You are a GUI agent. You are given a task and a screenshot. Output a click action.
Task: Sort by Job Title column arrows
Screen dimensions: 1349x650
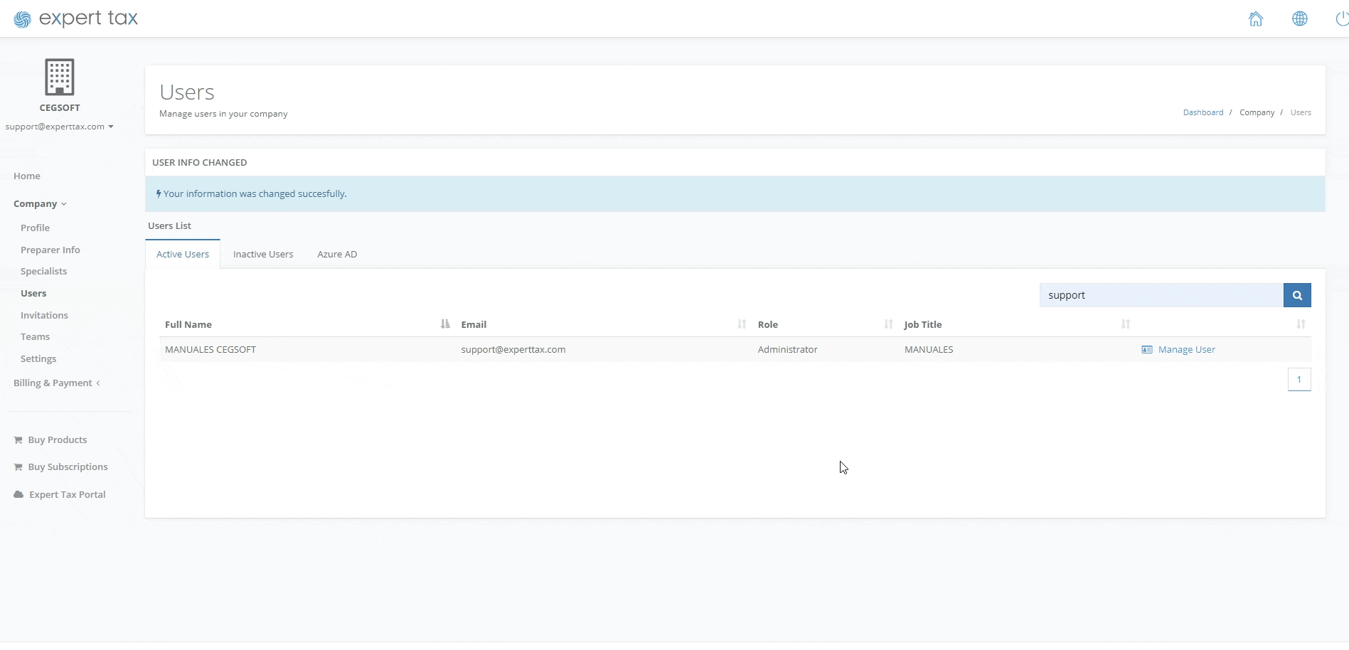point(1125,324)
